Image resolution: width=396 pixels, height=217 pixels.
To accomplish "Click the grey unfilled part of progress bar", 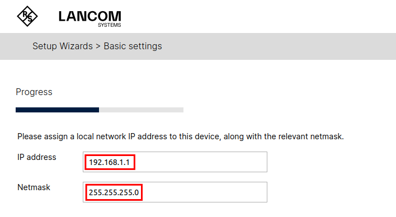I will [141, 110].
